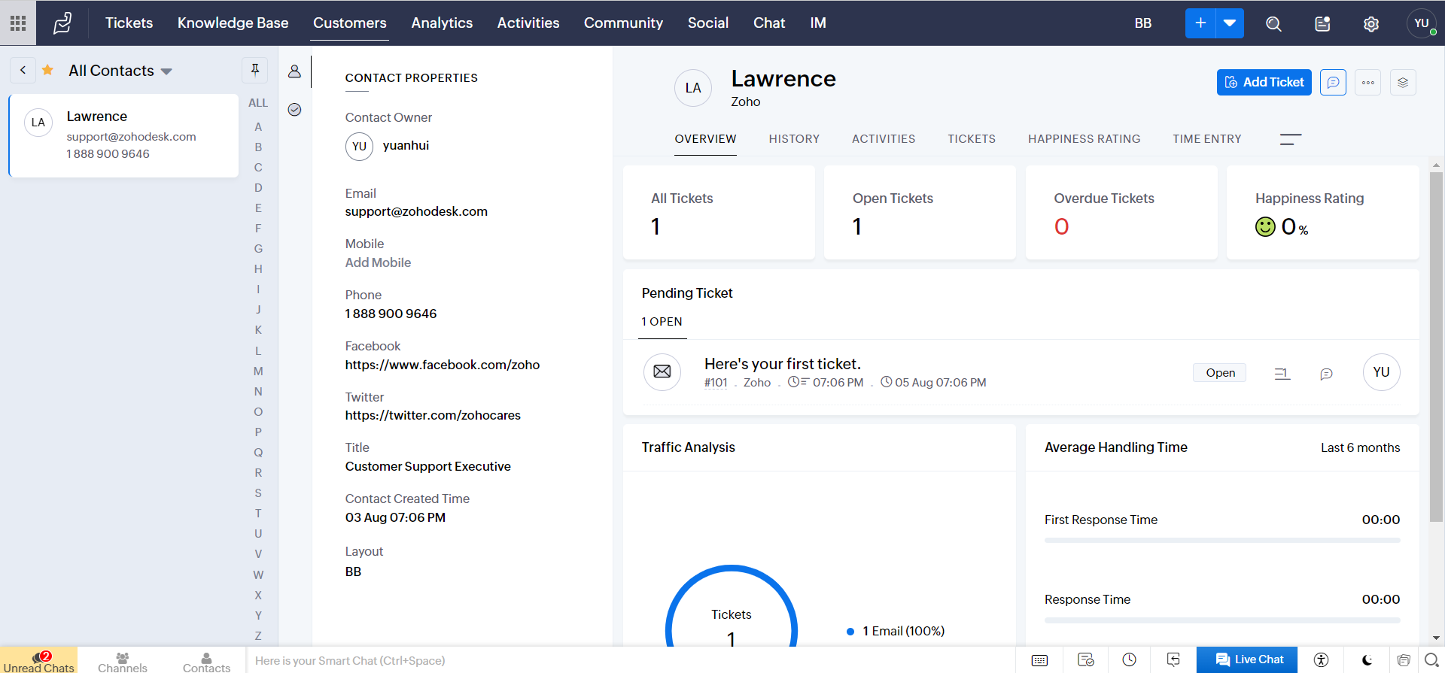The width and height of the screenshot is (1445, 673).
Task: Pin the All Contacts list panel
Action: pos(255,70)
